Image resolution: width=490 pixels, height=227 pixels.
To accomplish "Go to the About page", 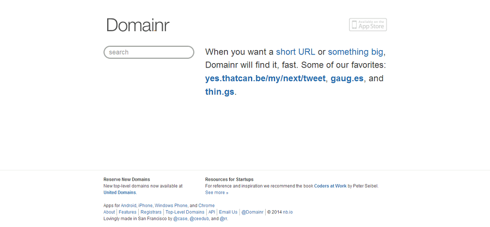I will point(109,212).
